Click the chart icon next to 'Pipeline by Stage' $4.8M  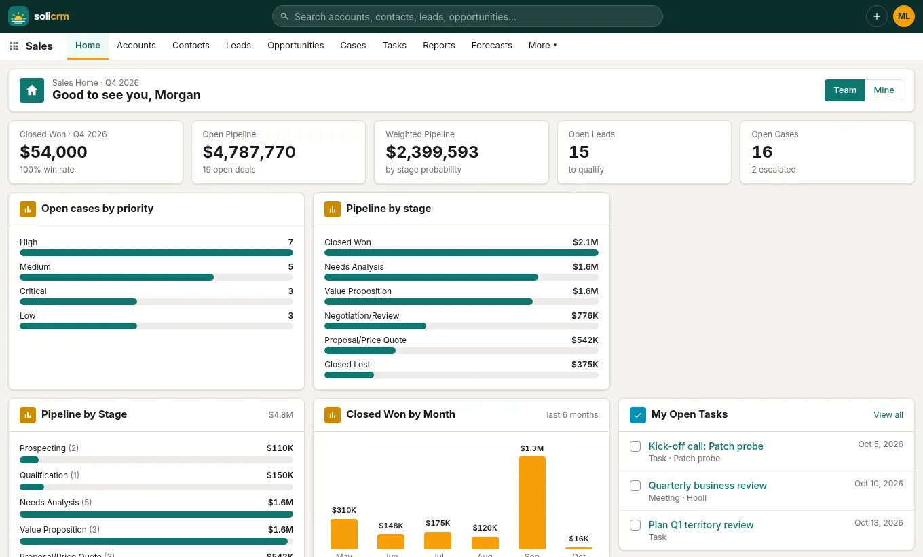pos(28,415)
